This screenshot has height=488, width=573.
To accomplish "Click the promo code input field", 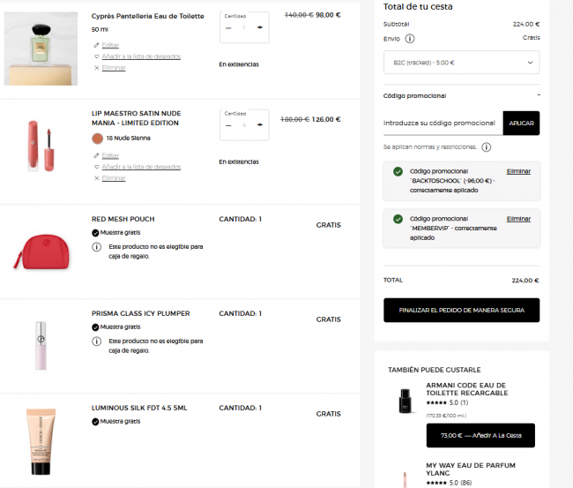I will 443,124.
